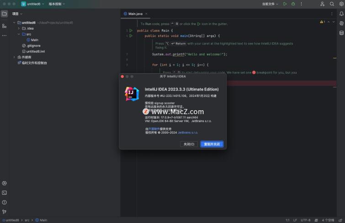This screenshot has width=345, height=223.
Task: Change LF line separator
Action: click(x=295, y=220)
